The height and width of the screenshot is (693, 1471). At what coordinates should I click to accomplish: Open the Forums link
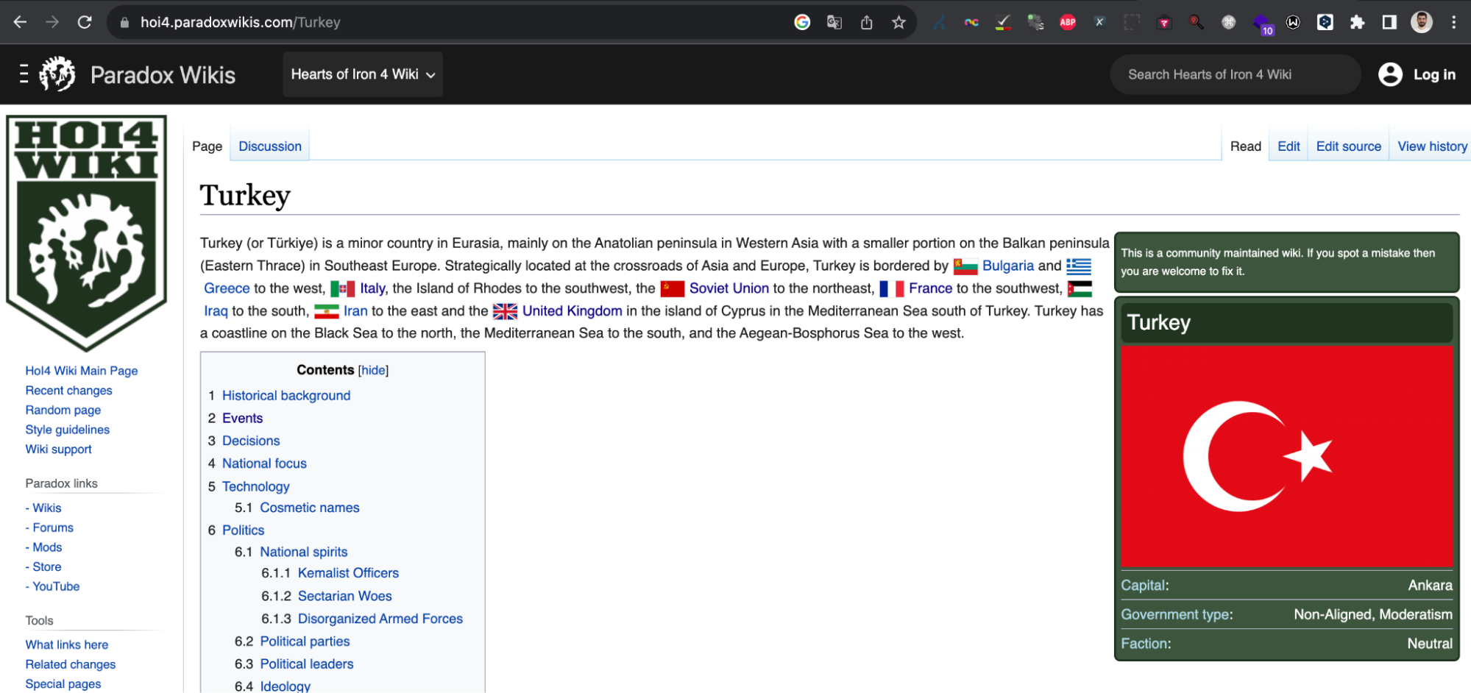pyautogui.click(x=53, y=527)
